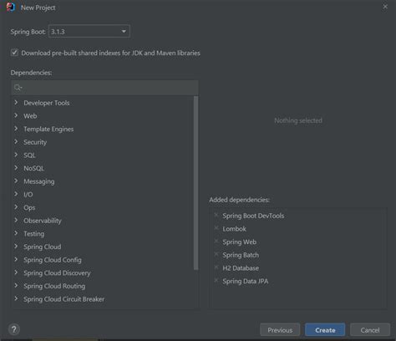The width and height of the screenshot is (396, 341).
Task: Expand the SQL category
Action: coord(16,155)
